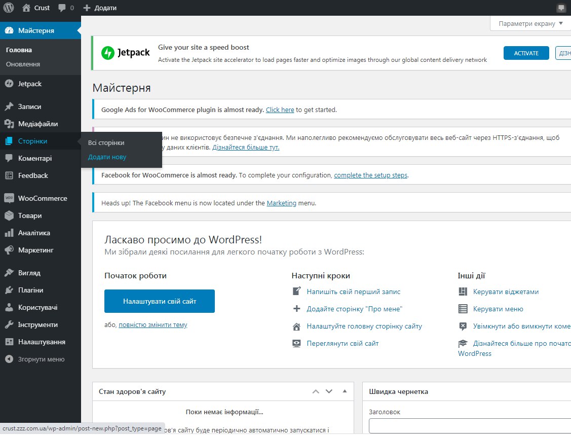Open the comments bubble icon in admin bar
The width and height of the screenshot is (571, 435).
(62, 8)
